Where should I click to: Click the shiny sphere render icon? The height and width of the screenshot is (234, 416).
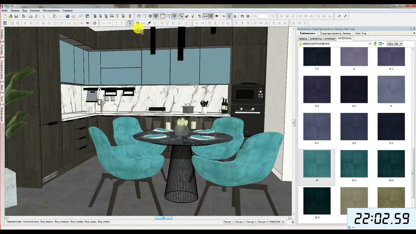click(187, 16)
